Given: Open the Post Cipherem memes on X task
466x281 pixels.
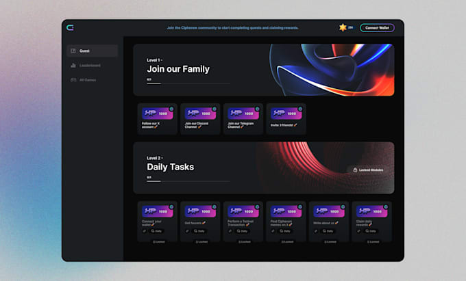Looking at the screenshot, I should click(286, 222).
